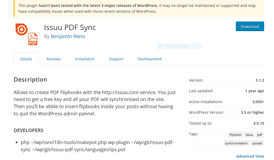Open the Development tab
This screenshot has height=160, width=274.
[150, 59]
